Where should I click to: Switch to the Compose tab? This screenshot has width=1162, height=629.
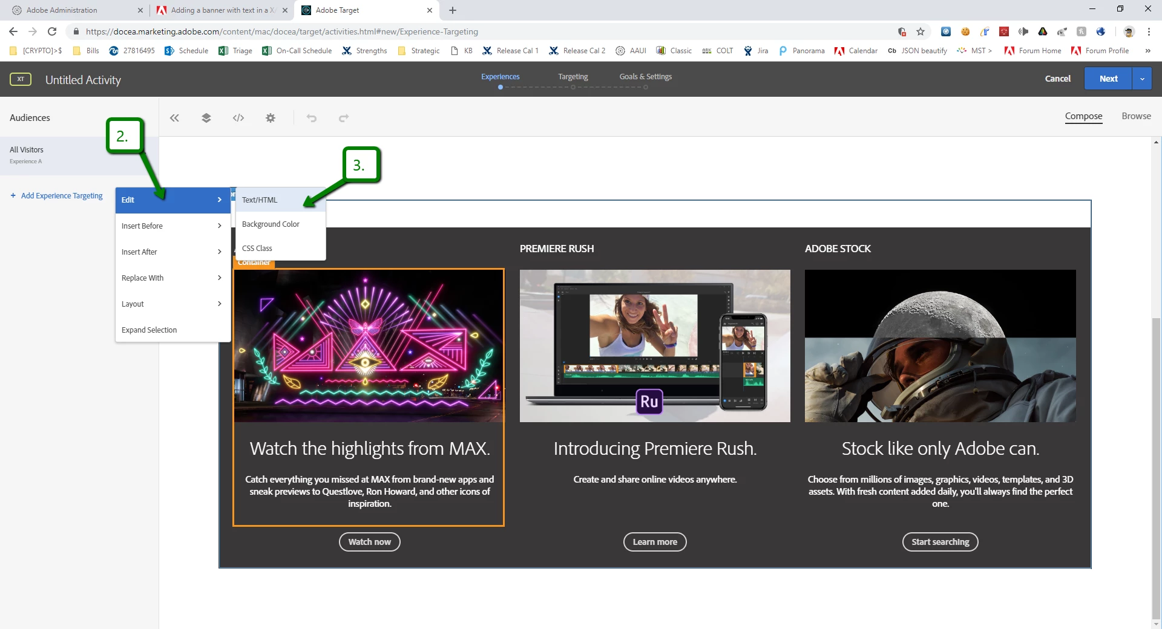1083,116
